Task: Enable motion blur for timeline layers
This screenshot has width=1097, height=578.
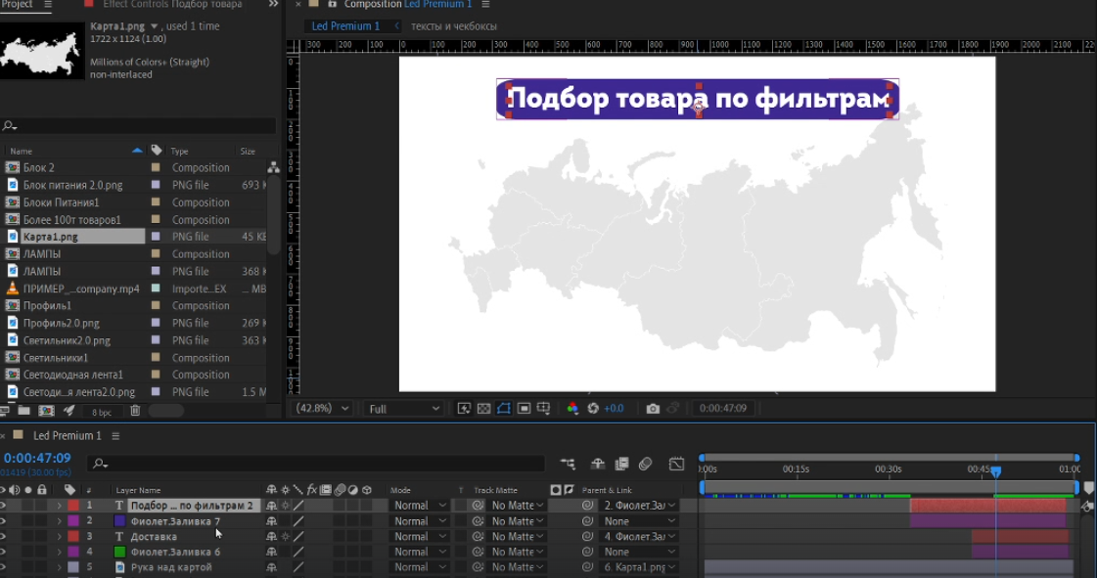Action: (645, 464)
